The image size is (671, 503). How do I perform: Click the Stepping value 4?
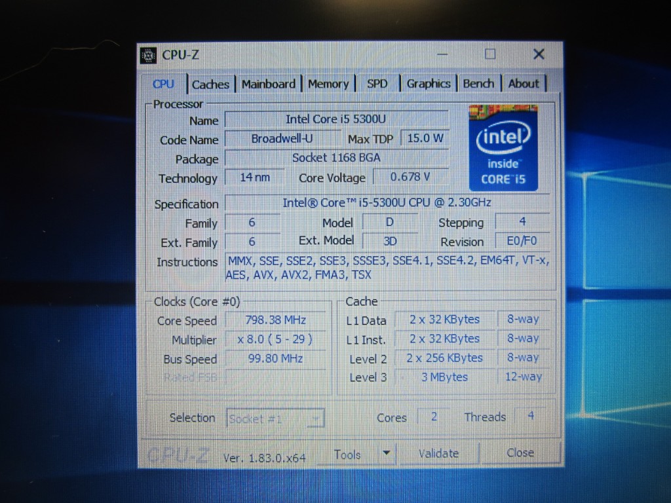(x=522, y=221)
